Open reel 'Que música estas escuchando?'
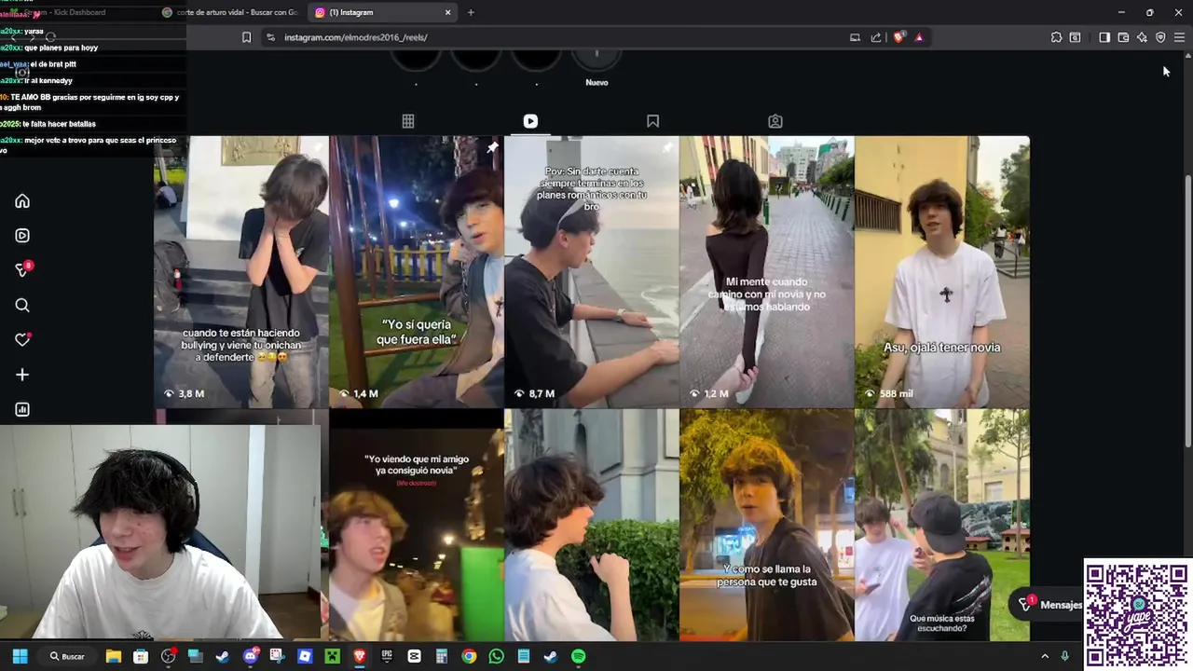 pos(942,526)
